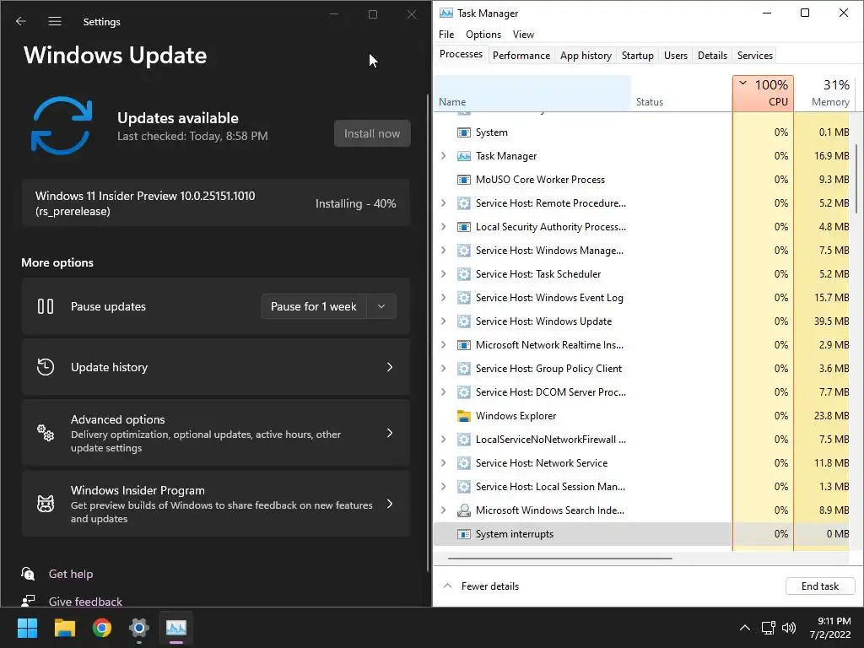
Task: Click the Task Manager taskbar icon
Action: [x=176, y=628]
